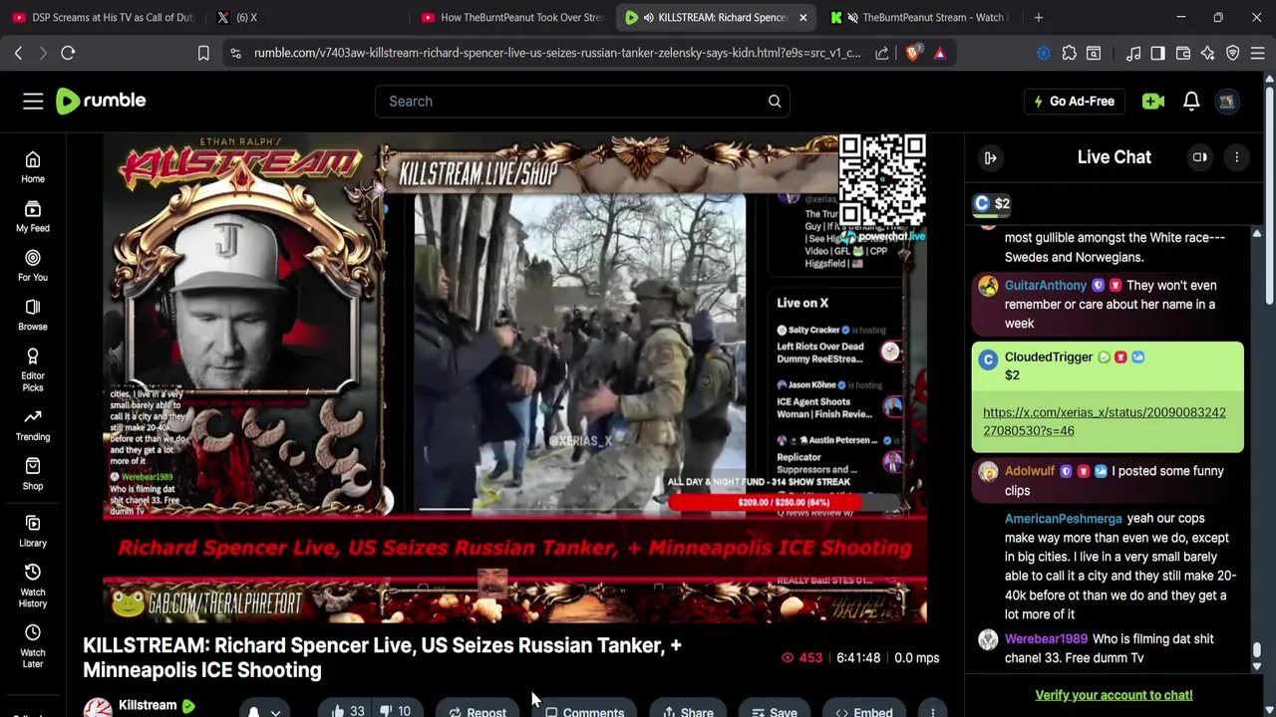Click the Brave VPN shield icon
This screenshot has width=1276, height=717.
1232,53
